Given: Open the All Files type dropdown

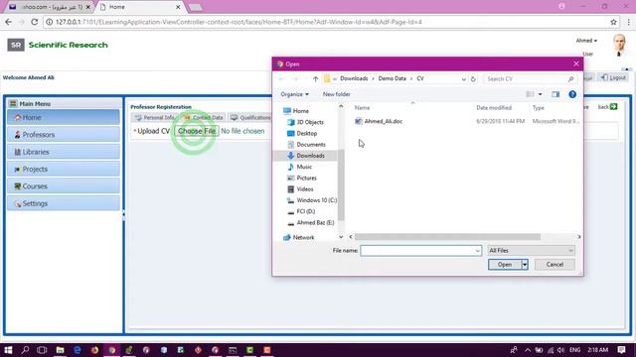Looking at the screenshot, I should (x=531, y=251).
